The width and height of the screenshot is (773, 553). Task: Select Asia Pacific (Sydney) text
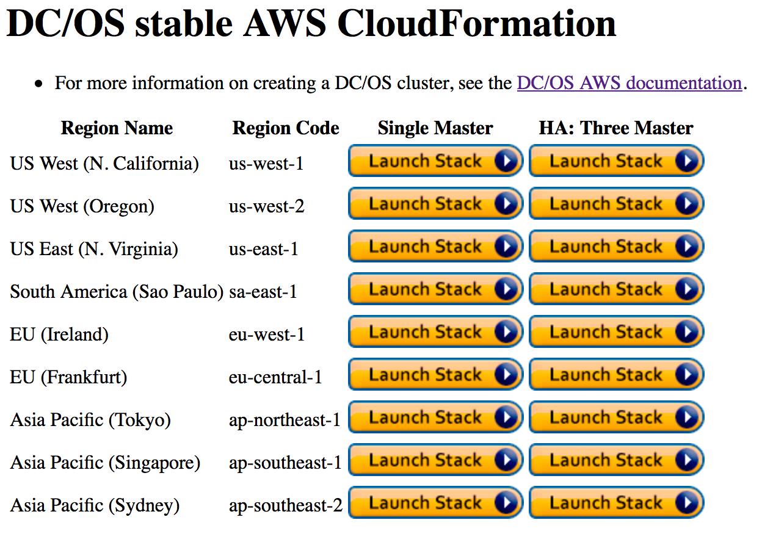pos(95,505)
